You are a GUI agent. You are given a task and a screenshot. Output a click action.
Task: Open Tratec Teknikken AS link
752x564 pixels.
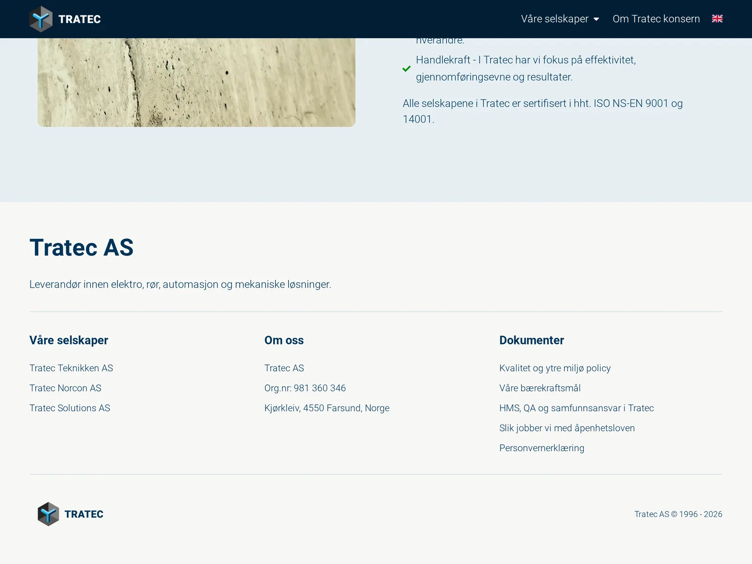click(71, 368)
